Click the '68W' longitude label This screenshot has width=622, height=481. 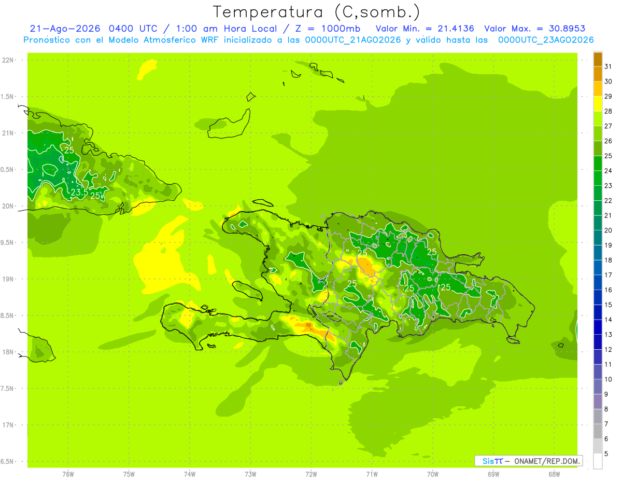coord(554,474)
